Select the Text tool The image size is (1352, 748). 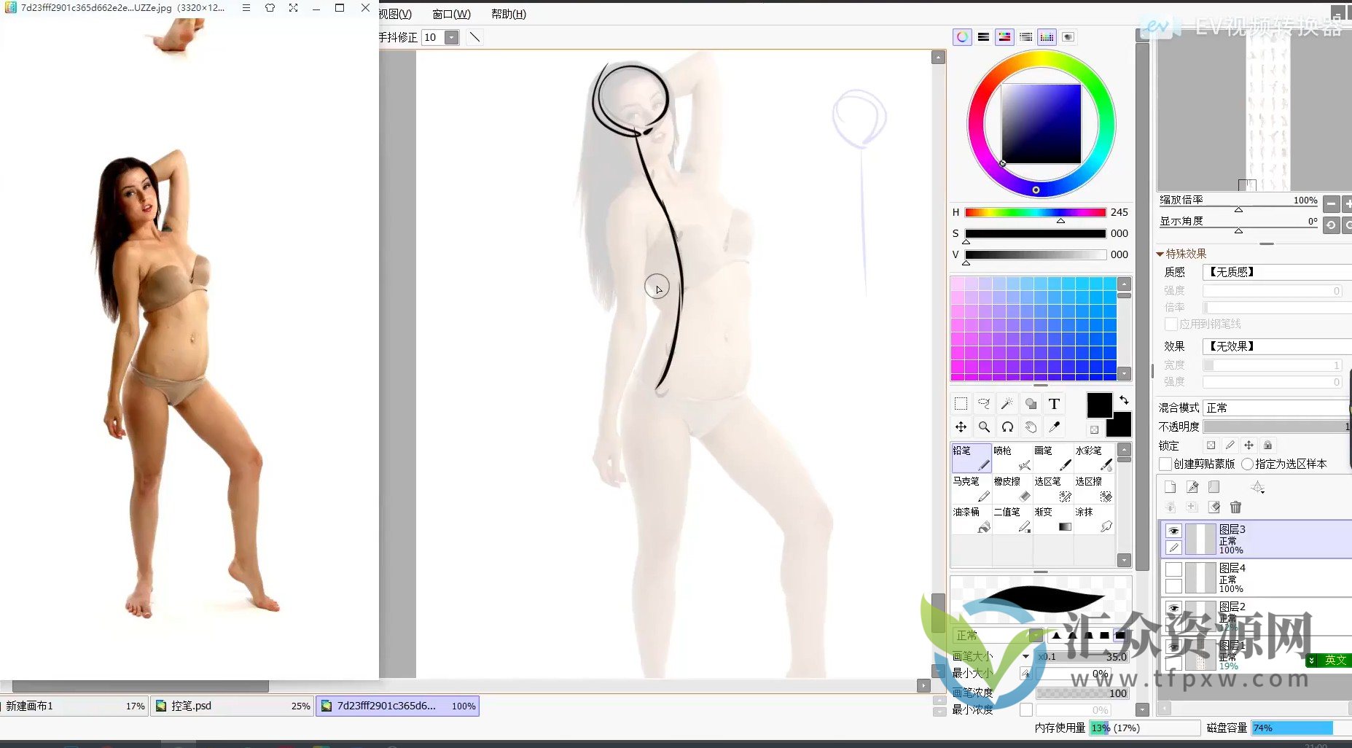tap(1054, 404)
